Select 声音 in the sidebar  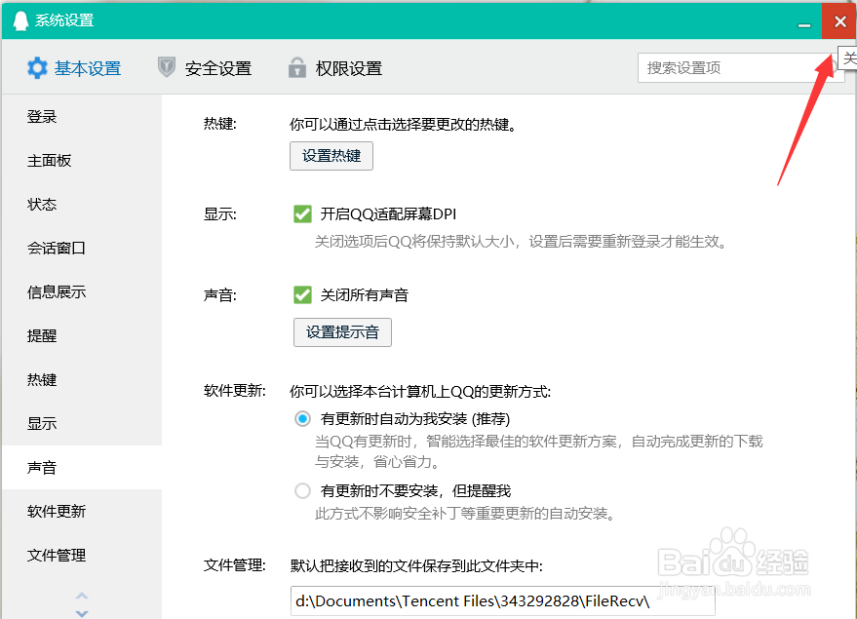[82, 467]
